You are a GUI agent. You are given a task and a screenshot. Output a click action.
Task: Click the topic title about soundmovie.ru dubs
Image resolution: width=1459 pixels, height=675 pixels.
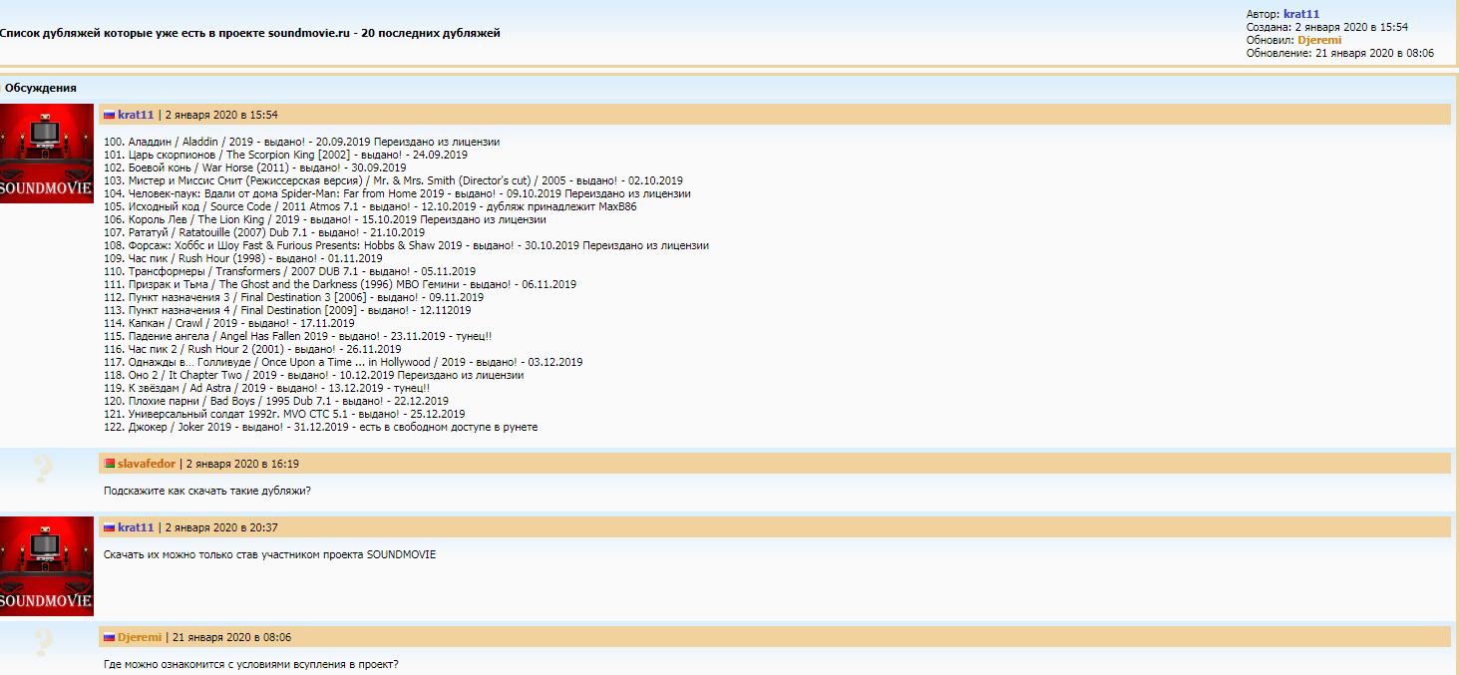249,33
